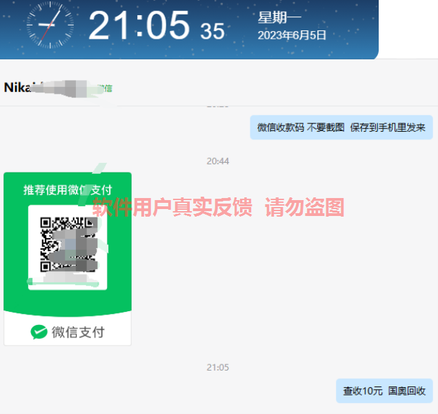Click the red 软件用户真实反馈 watermark text

pos(172,207)
